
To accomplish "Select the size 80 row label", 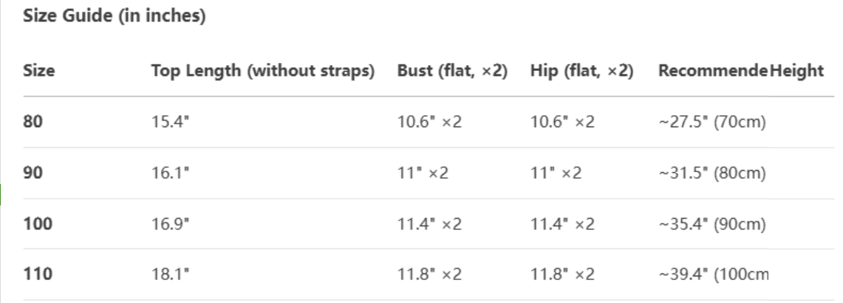I will (33, 121).
